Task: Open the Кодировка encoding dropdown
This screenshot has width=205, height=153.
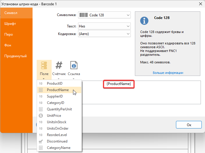Action: point(104,34)
